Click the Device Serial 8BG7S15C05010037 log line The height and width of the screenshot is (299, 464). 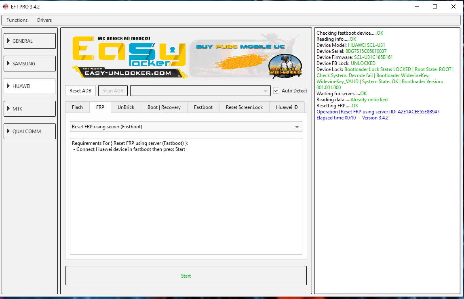point(351,51)
